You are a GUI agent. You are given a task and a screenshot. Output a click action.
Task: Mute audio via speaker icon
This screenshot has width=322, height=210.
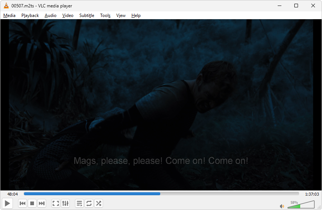tap(282, 206)
